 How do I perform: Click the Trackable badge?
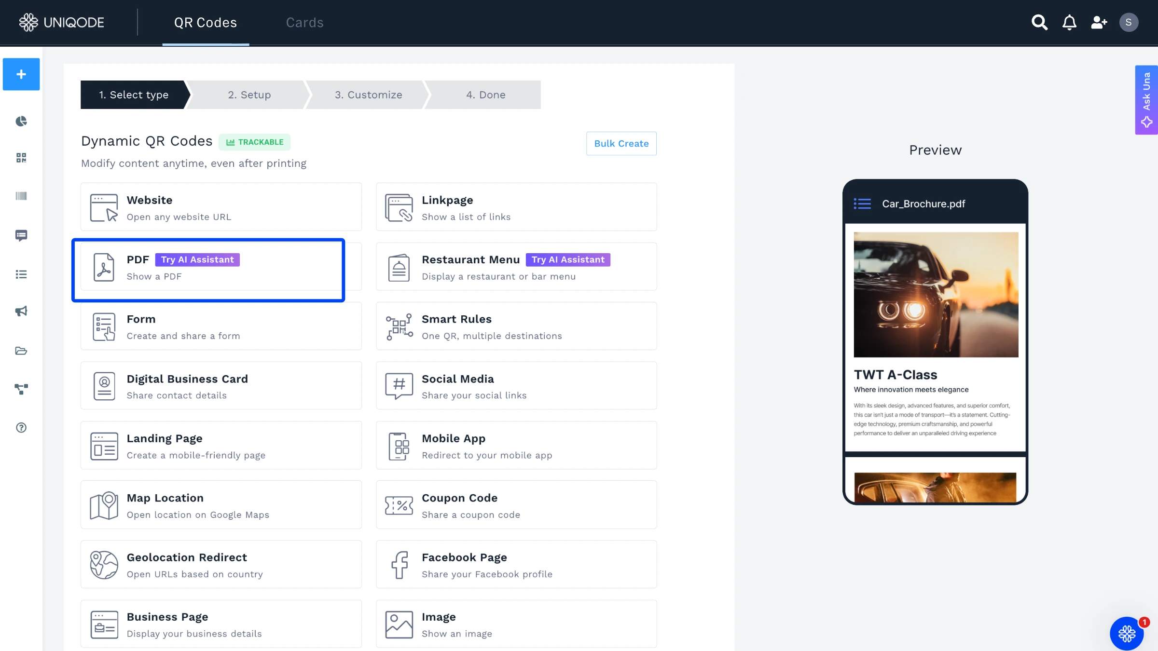coord(254,142)
